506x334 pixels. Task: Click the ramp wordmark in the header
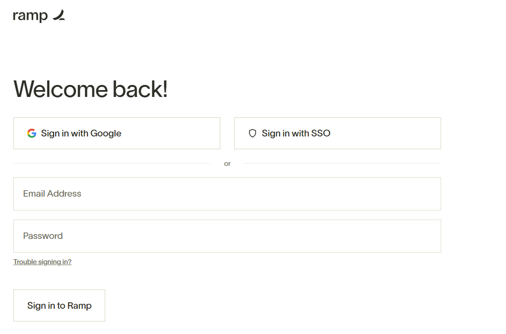click(30, 16)
